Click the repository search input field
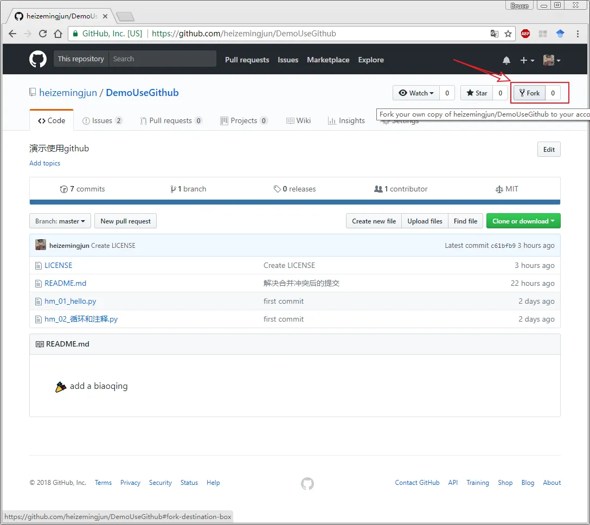The height and width of the screenshot is (525, 590). [162, 59]
